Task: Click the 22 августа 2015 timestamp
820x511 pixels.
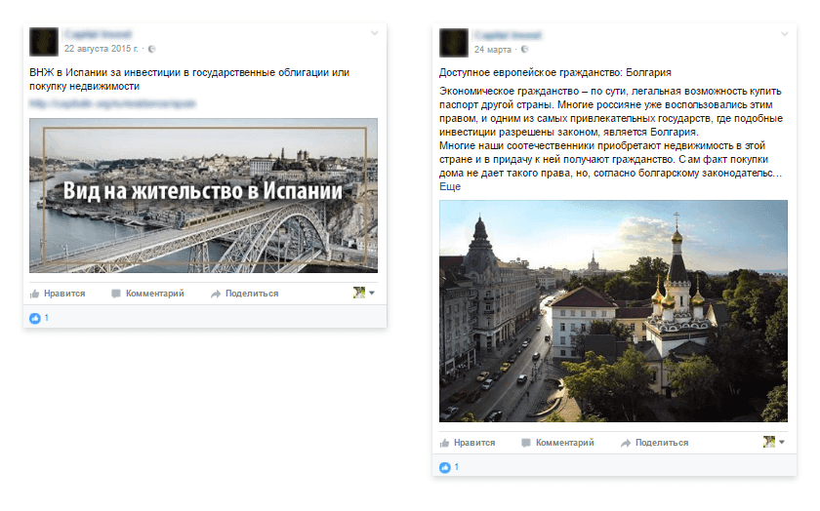Action: pyautogui.click(x=102, y=49)
